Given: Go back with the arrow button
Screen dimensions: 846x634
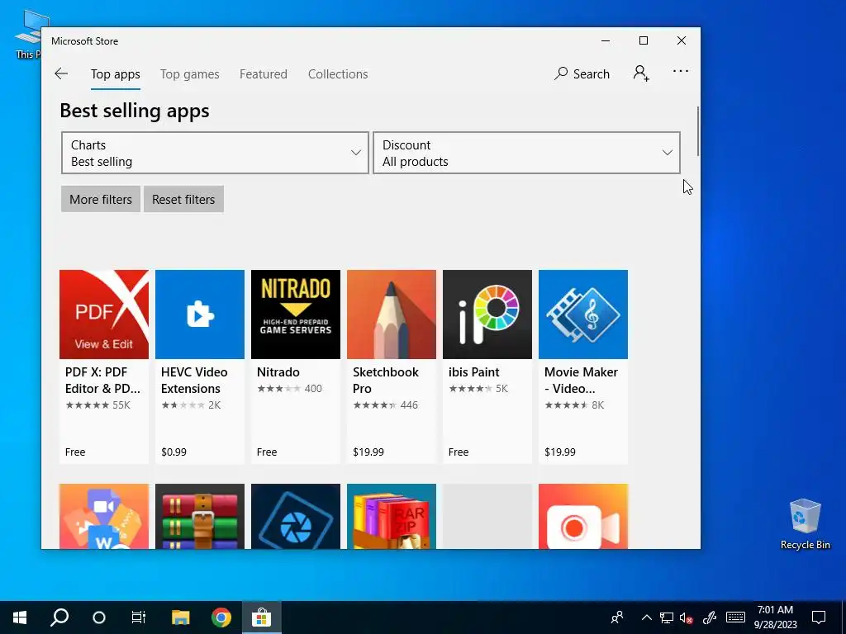Looking at the screenshot, I should (x=61, y=73).
